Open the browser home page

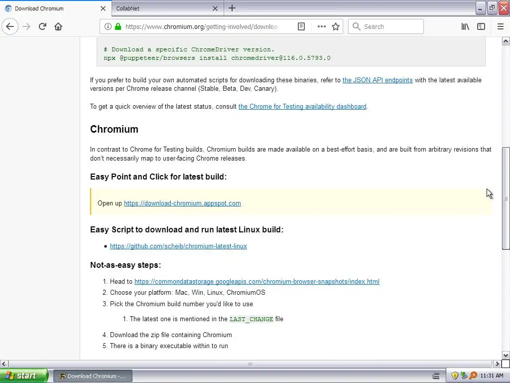pos(58,26)
